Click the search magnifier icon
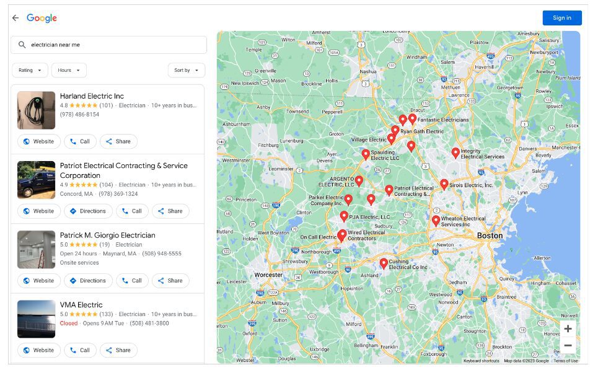This screenshot has height=370, width=590. [x=22, y=45]
